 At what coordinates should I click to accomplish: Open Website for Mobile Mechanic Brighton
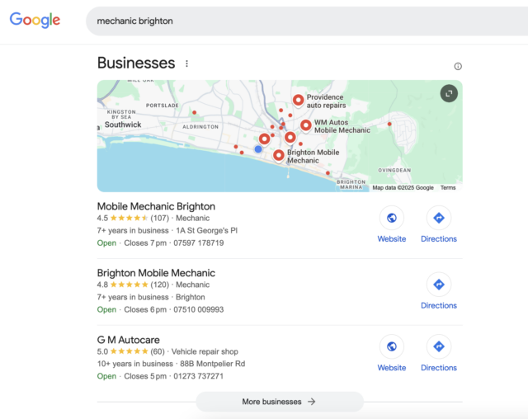[x=392, y=219]
